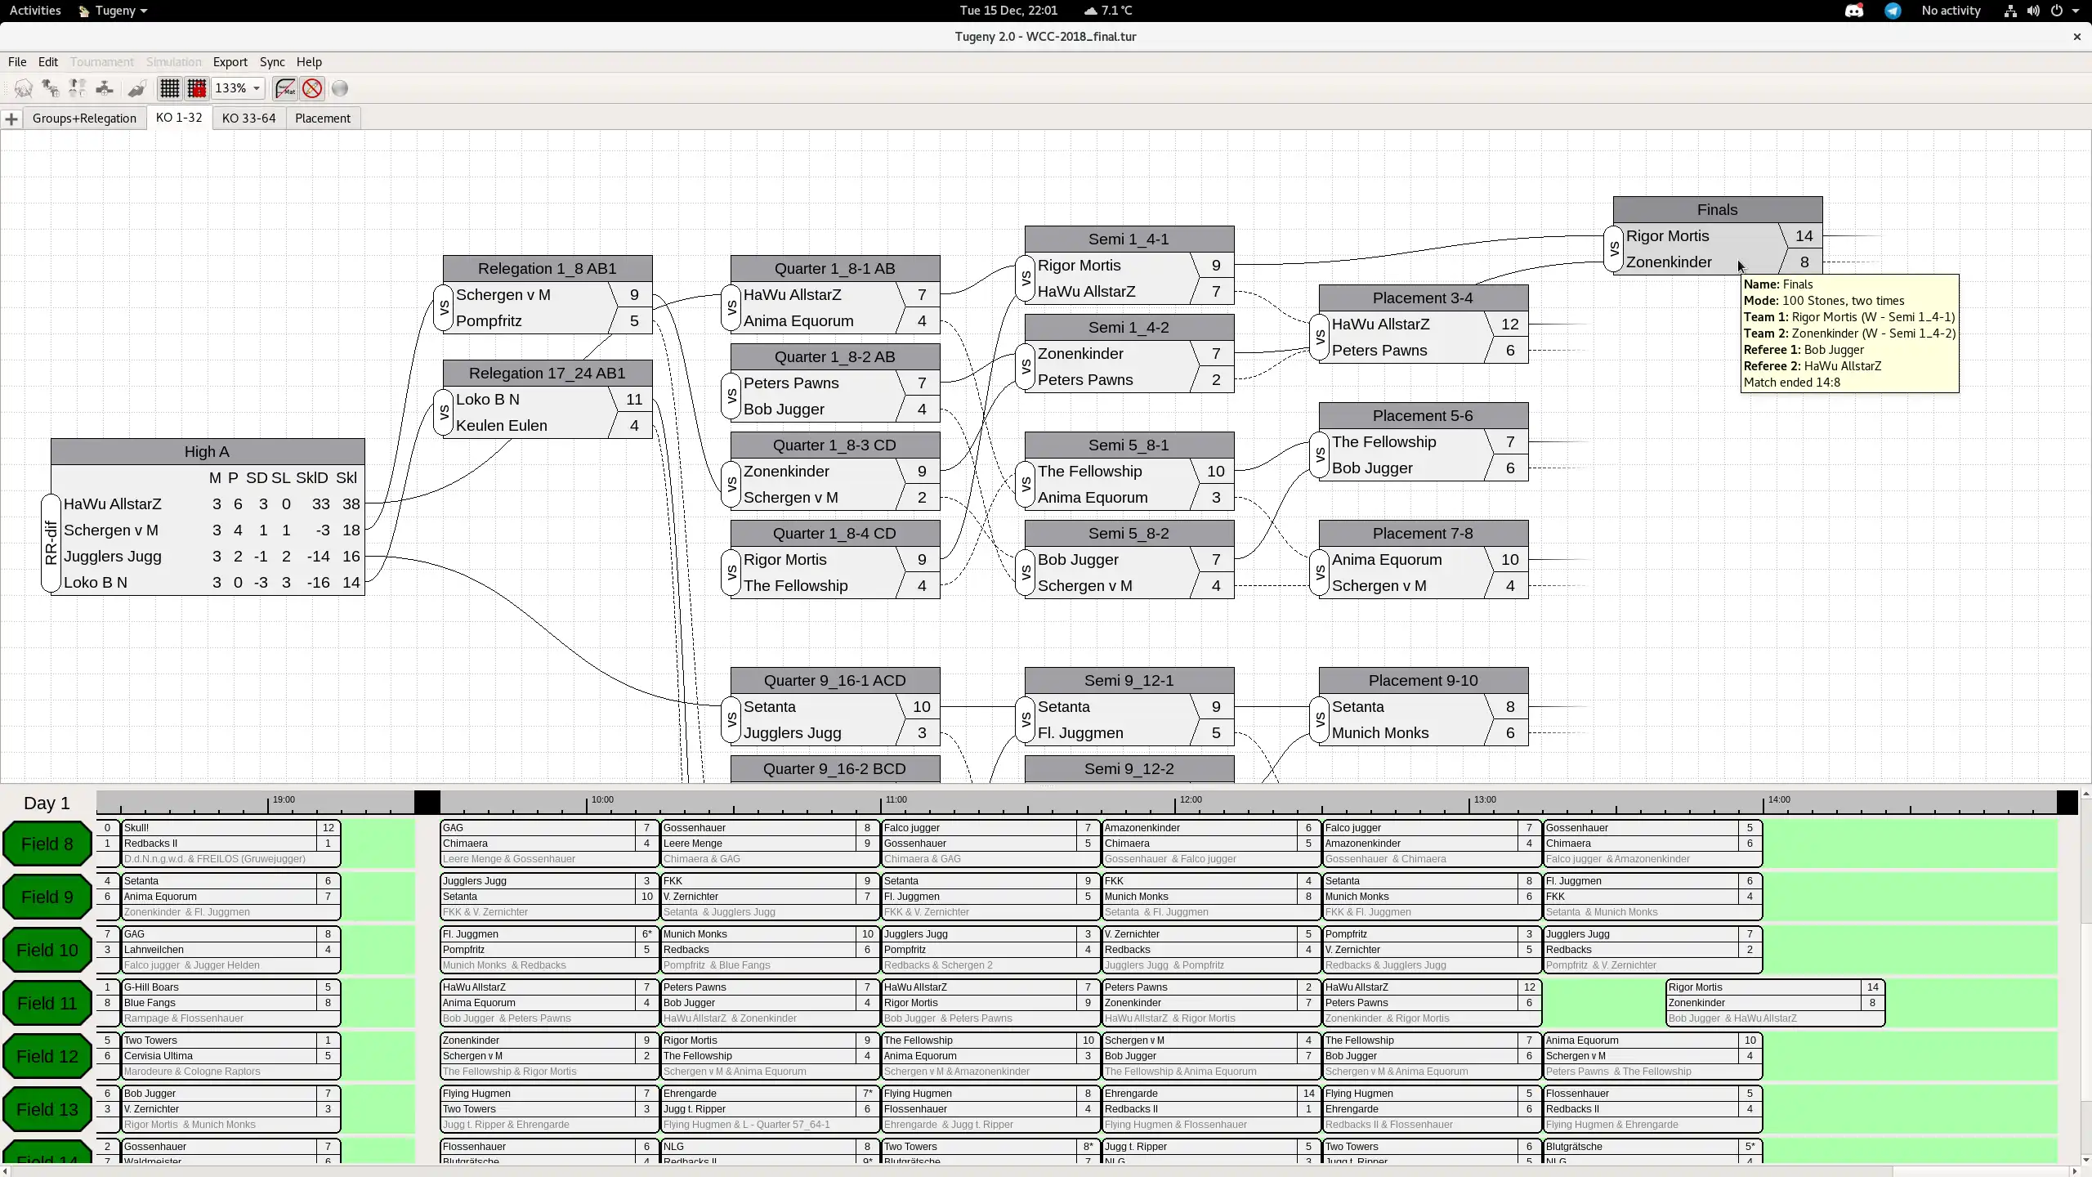
Task: Switch to Placement tab
Action: (x=322, y=118)
